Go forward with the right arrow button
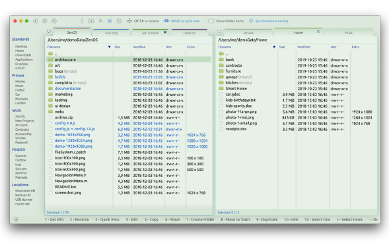 45,21
